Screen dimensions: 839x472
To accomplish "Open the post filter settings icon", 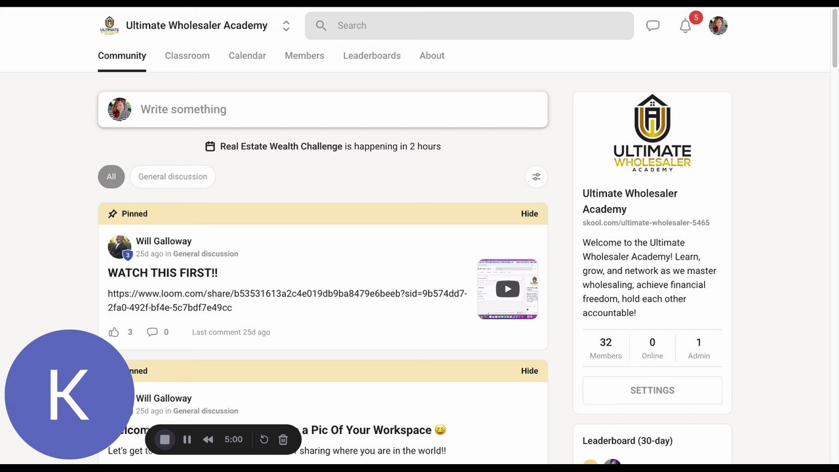I will click(536, 176).
